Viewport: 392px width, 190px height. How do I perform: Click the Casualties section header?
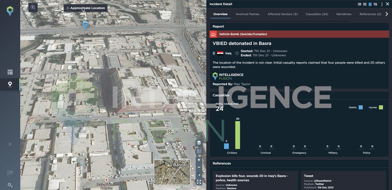click(x=221, y=95)
